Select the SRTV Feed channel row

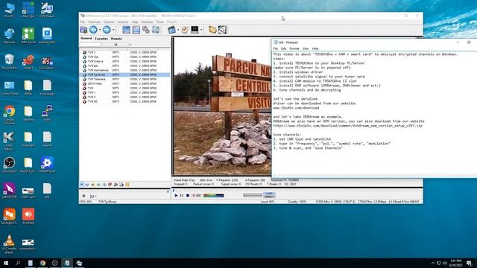124,83
